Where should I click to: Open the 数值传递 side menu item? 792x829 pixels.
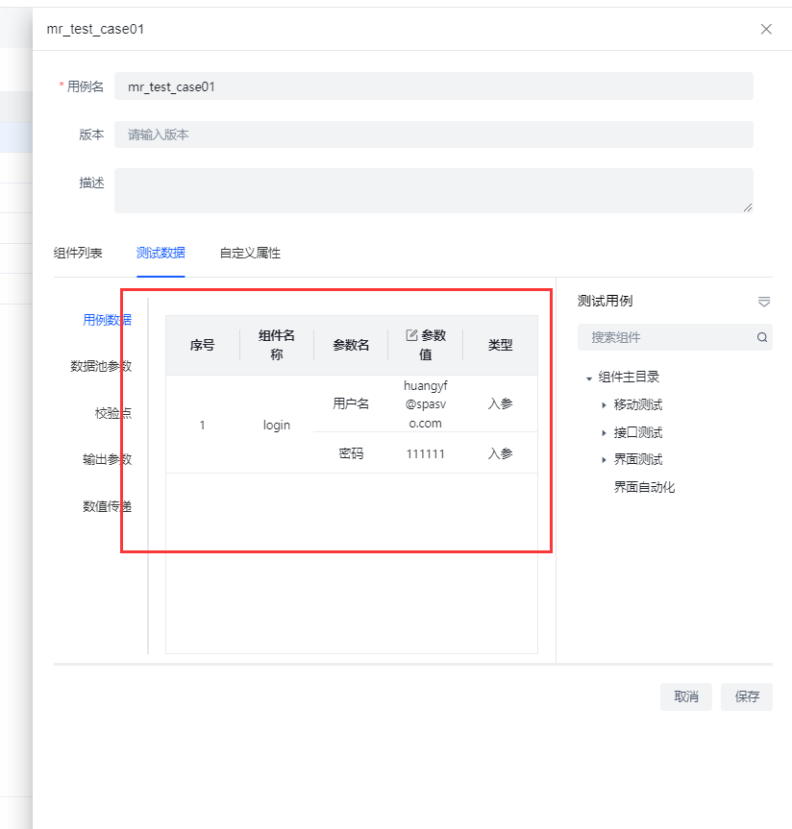(107, 506)
